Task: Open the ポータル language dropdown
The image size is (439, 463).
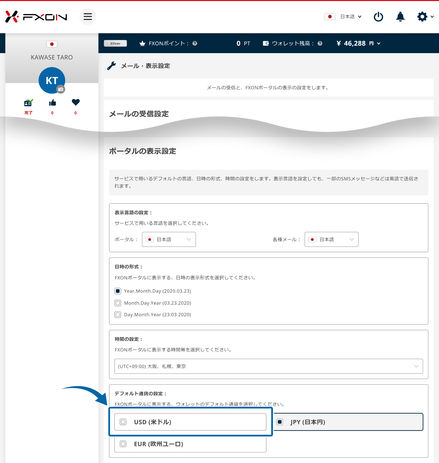Action: (169, 239)
